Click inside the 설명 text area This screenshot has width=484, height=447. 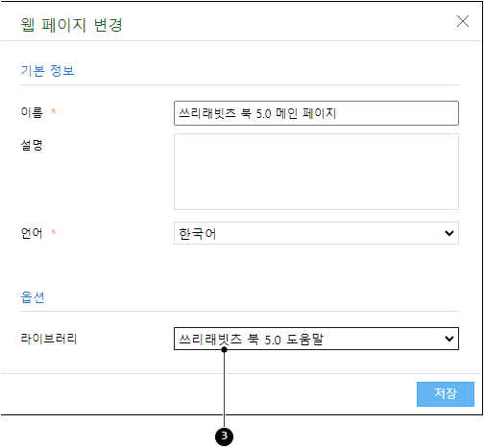click(x=316, y=172)
